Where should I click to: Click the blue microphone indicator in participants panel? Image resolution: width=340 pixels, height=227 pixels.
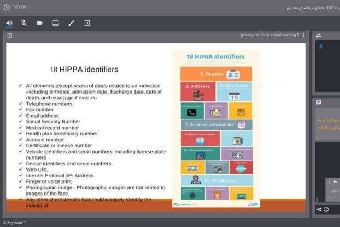[x=321, y=47]
